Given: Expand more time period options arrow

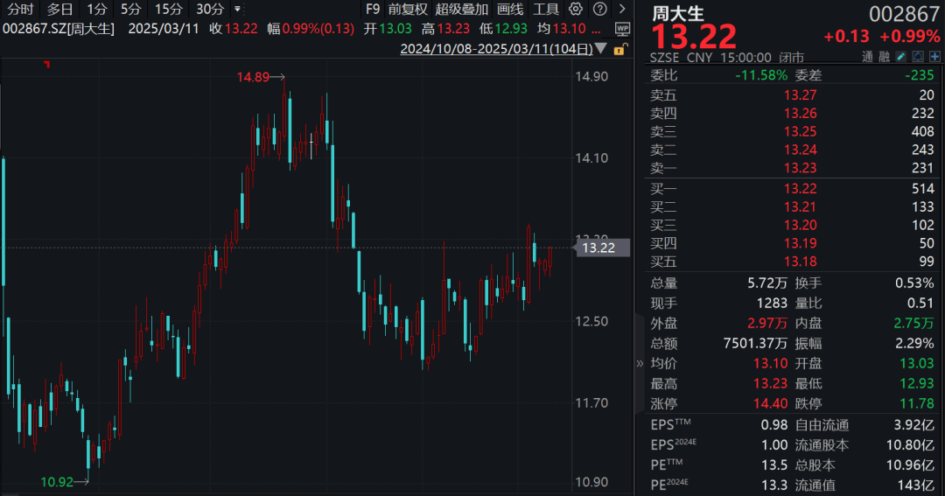Looking at the screenshot, I should 237,9.
